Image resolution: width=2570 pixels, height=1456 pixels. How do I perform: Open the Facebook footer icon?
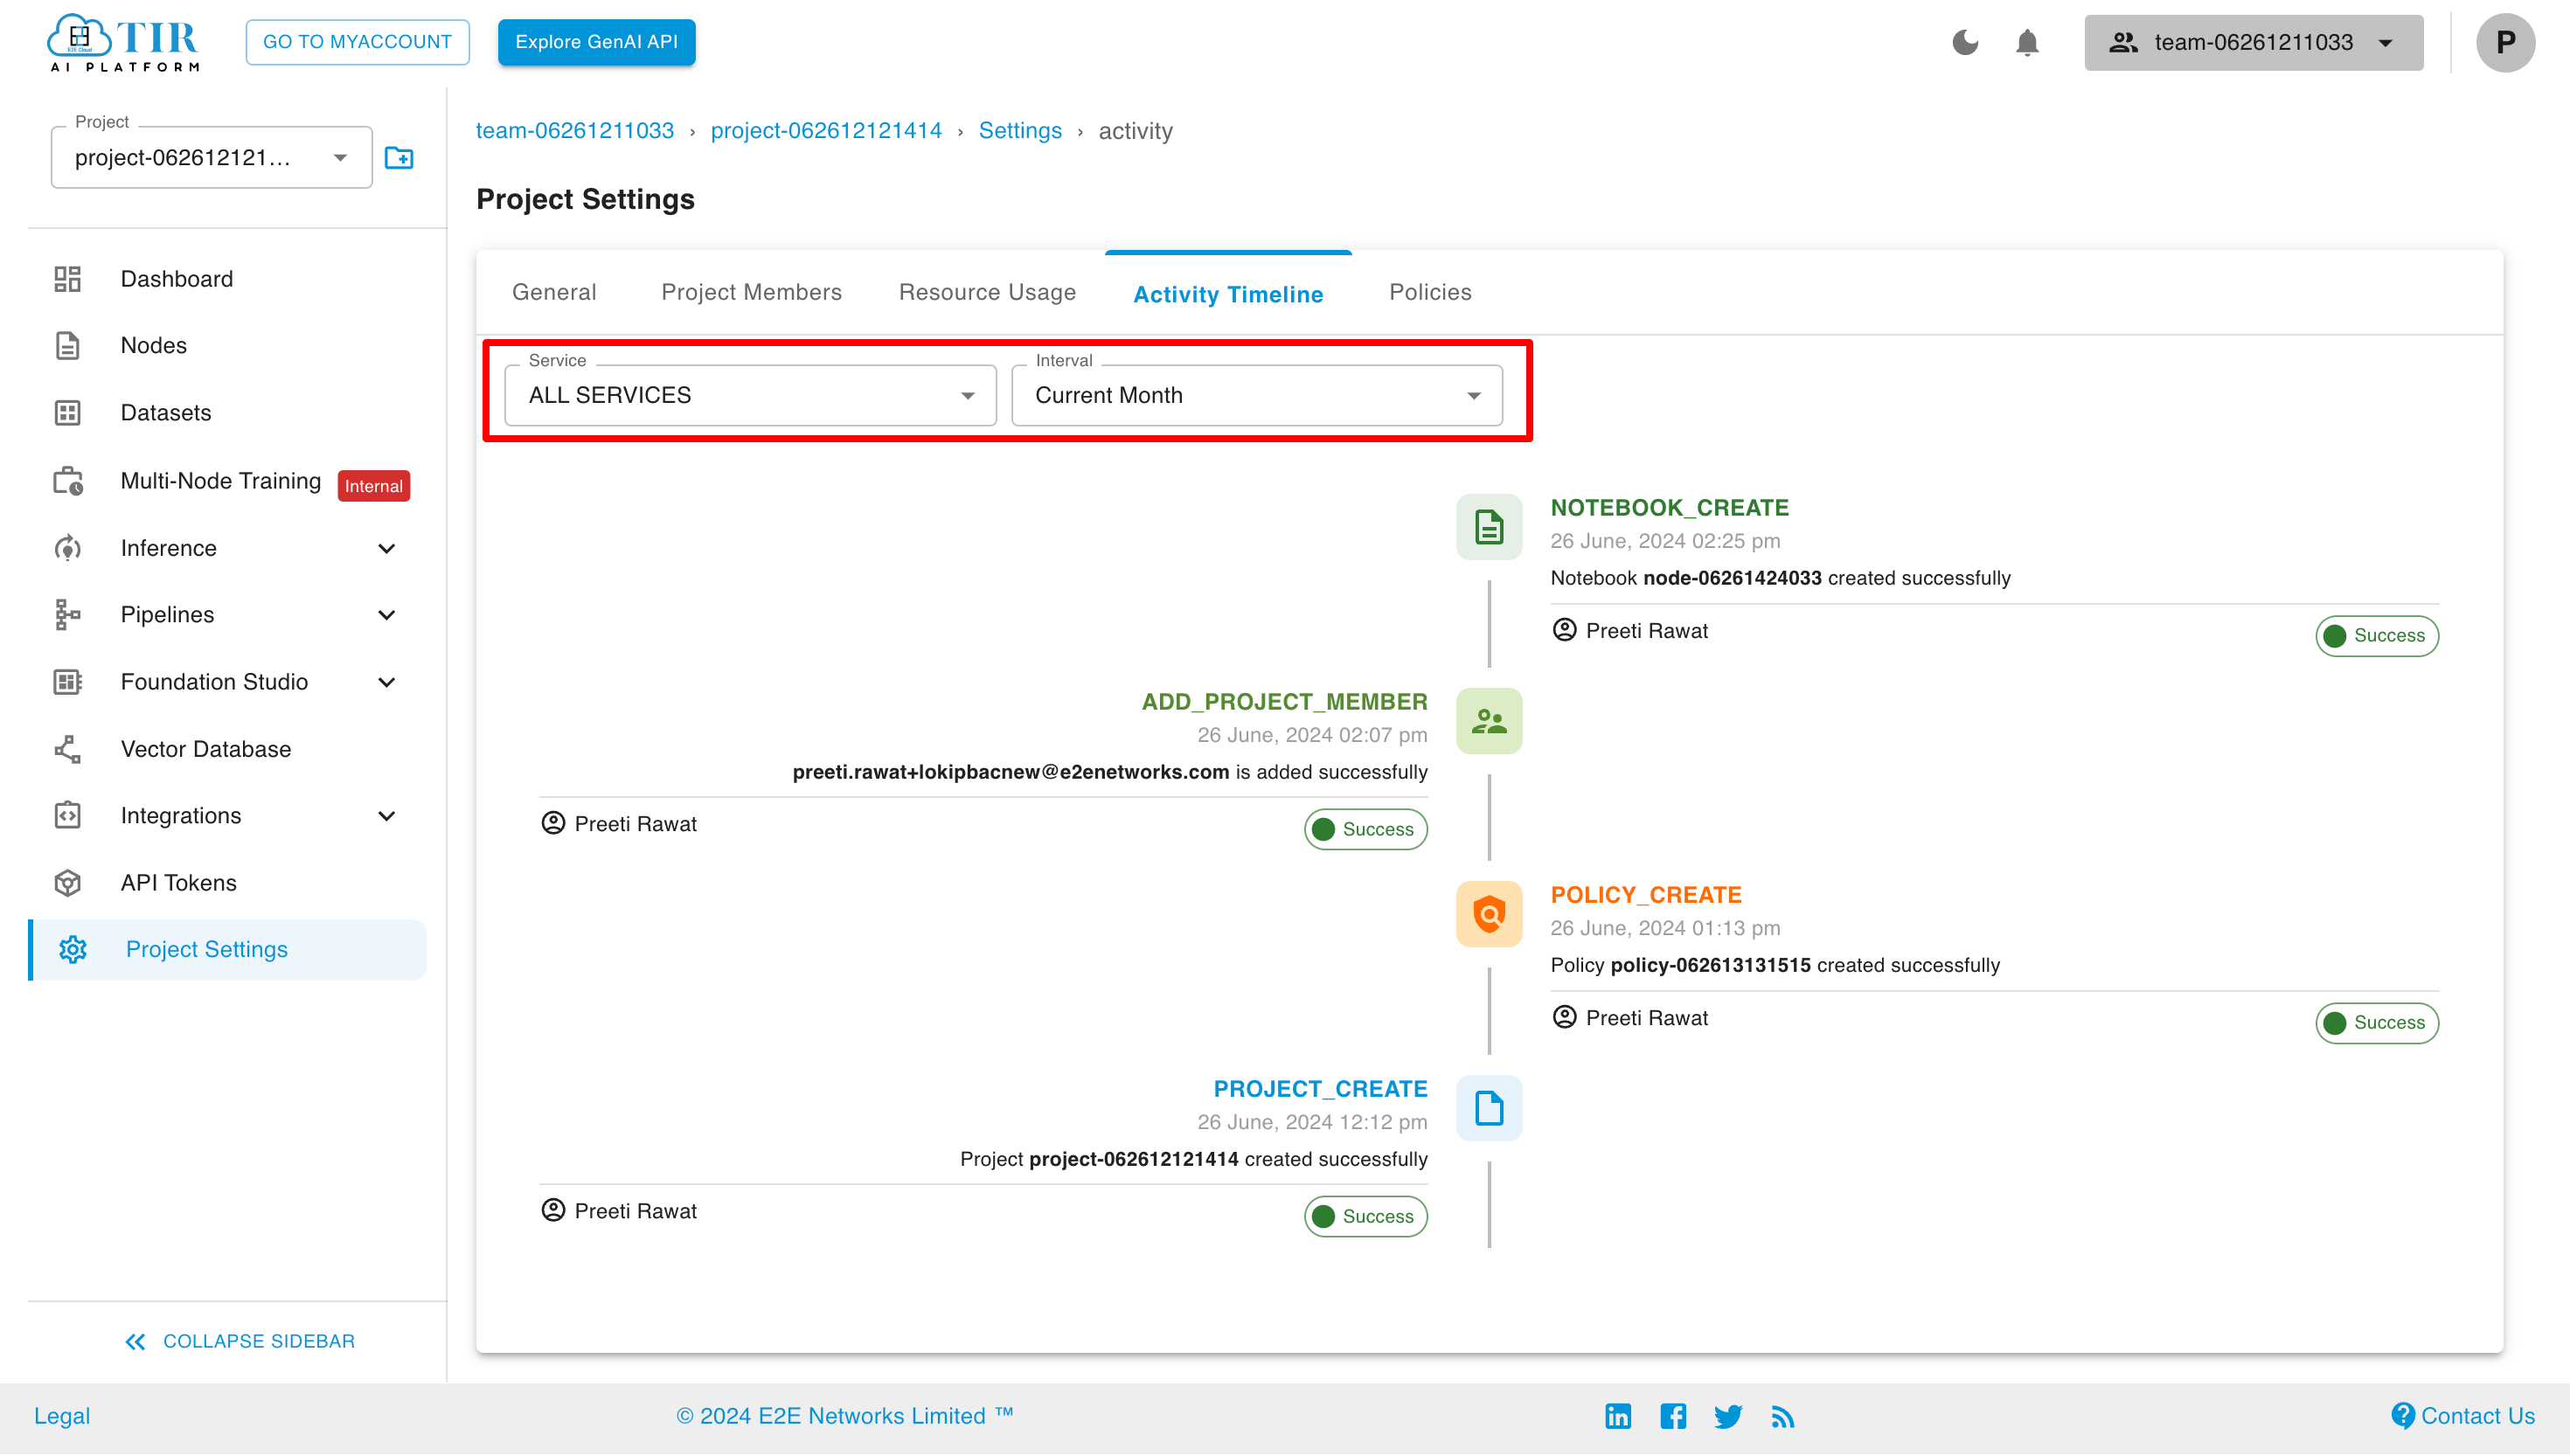tap(1673, 1416)
